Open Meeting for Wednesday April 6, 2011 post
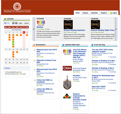The width and height of the screenshot is (121, 114). point(103,77)
